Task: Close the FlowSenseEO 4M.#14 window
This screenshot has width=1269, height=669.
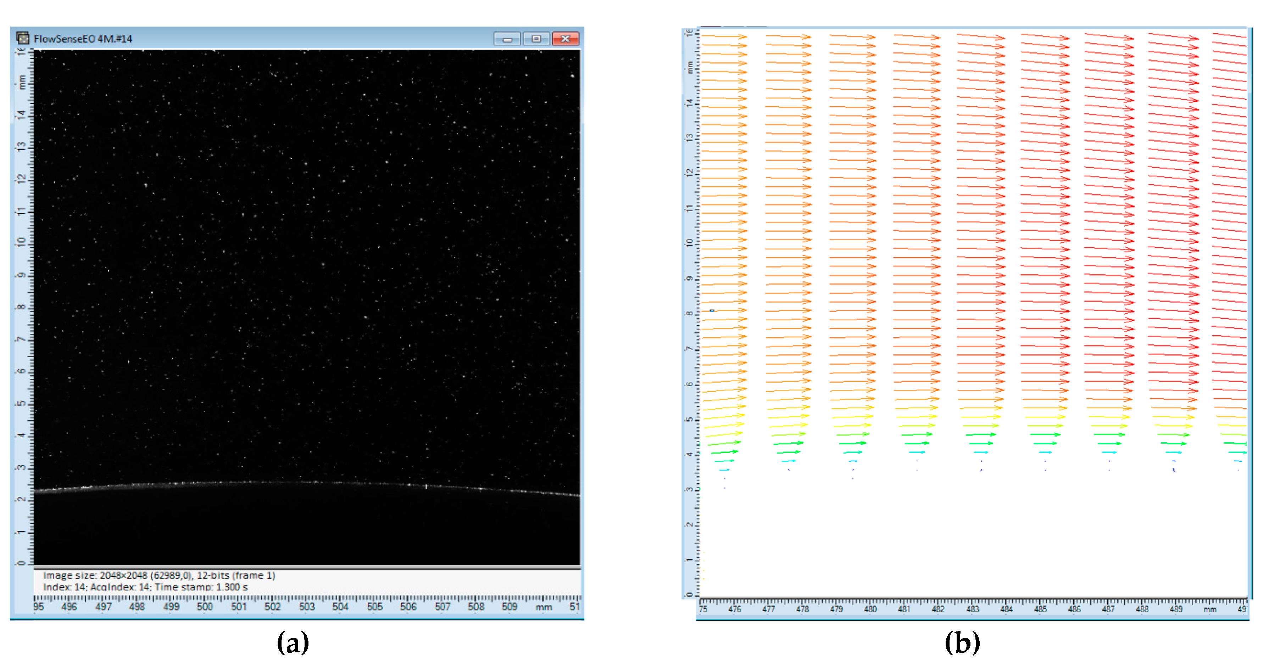Action: [565, 38]
